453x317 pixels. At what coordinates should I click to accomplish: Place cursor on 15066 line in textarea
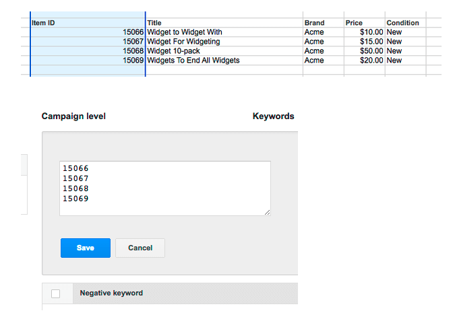tap(75, 168)
